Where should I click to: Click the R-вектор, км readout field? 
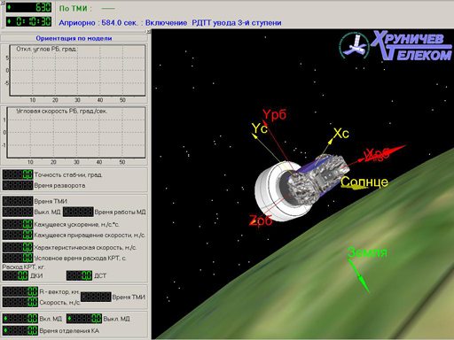coord(20,291)
